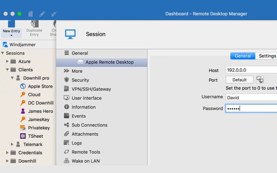
Task: Click the Password input field
Action: (x=251, y=108)
